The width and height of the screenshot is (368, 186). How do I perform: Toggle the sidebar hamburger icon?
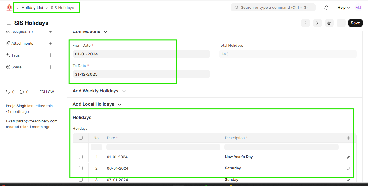click(x=9, y=23)
